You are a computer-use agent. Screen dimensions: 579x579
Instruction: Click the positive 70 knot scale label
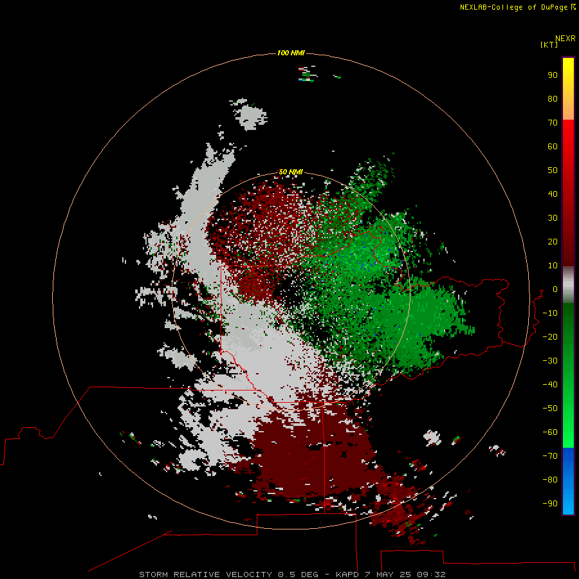[553, 123]
